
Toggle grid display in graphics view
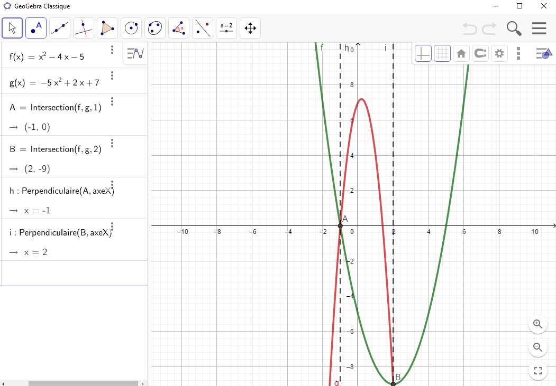click(x=442, y=53)
